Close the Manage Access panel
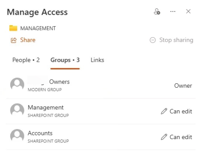 188,12
